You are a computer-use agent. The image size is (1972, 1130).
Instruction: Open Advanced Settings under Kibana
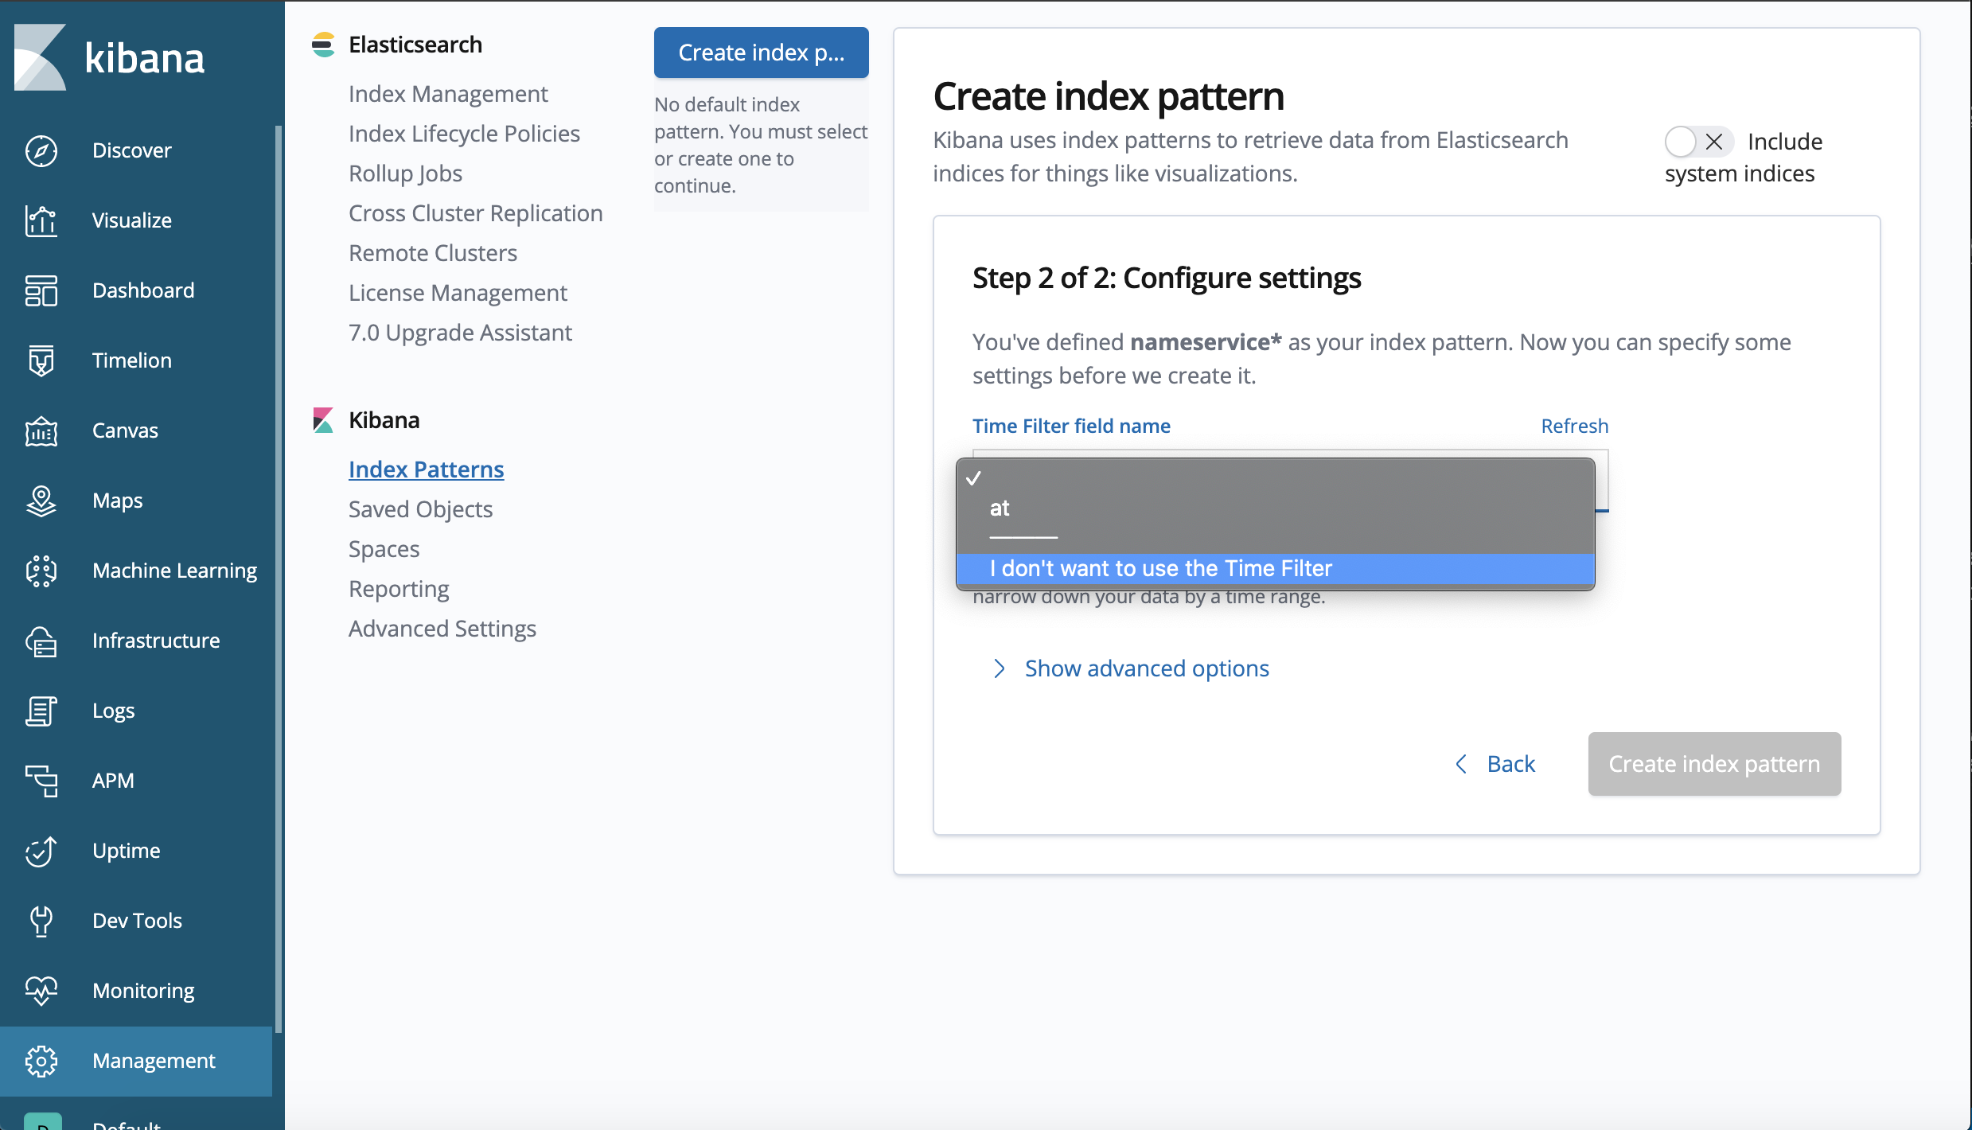click(x=442, y=629)
